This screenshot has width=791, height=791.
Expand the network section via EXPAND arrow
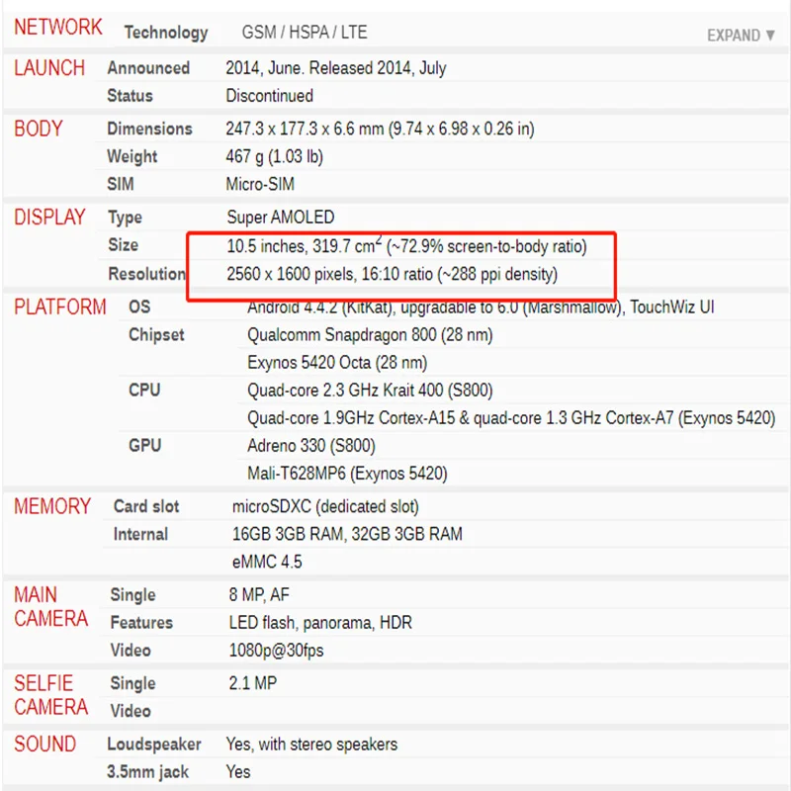click(x=741, y=36)
